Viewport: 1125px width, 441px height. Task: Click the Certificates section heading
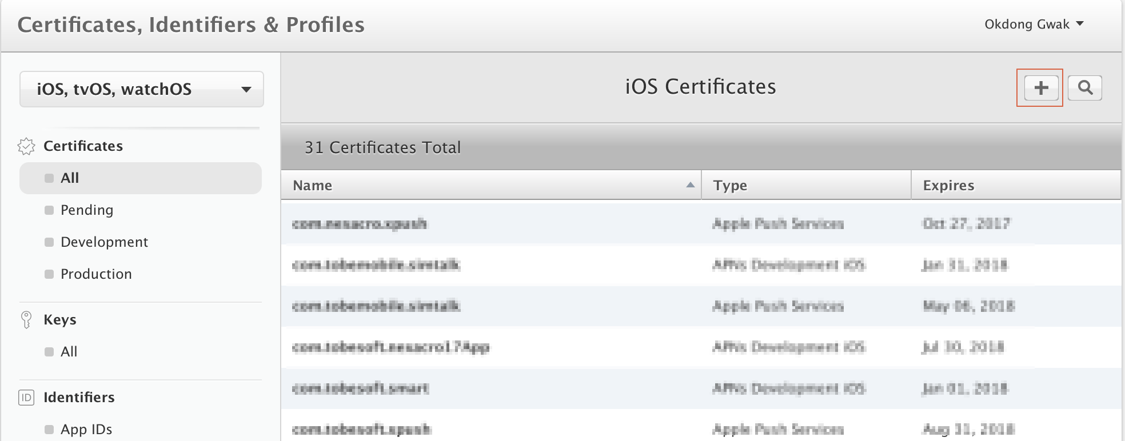[83, 146]
